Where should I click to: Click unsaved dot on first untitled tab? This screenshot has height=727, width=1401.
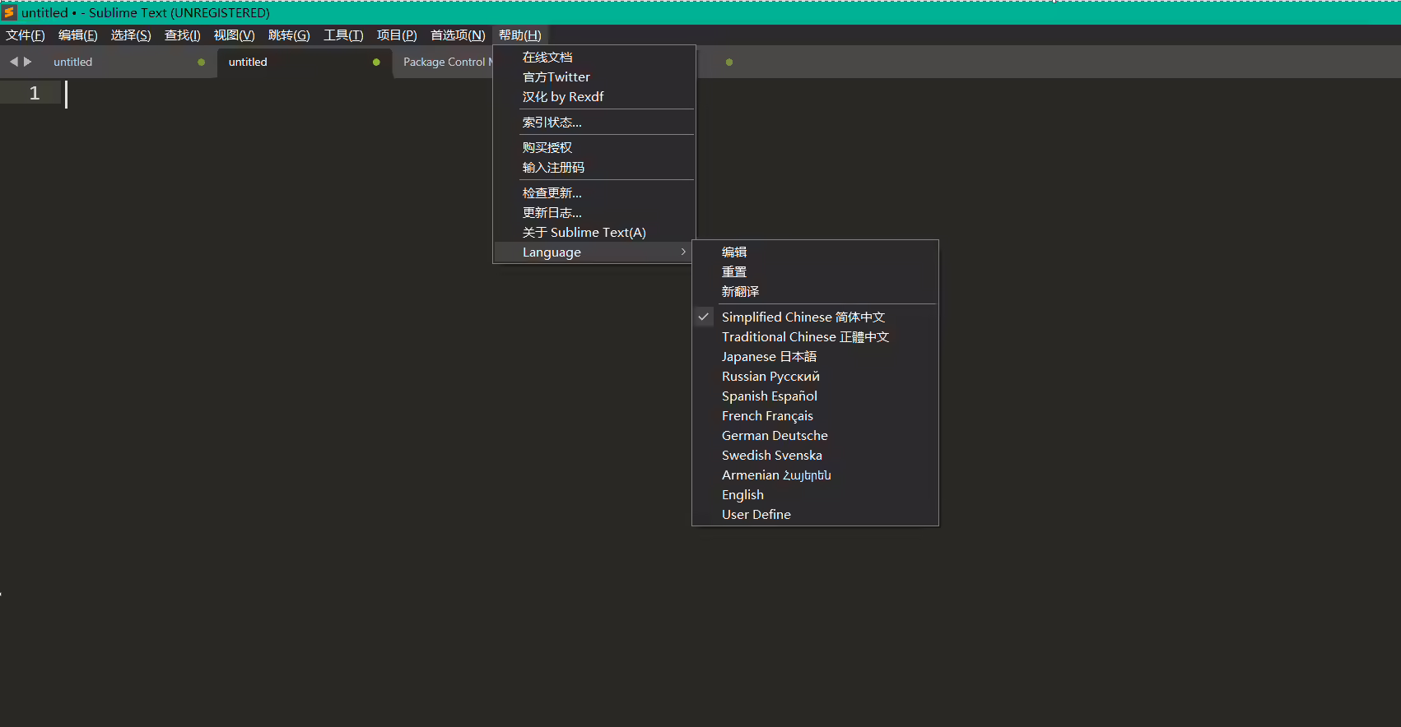tap(201, 63)
